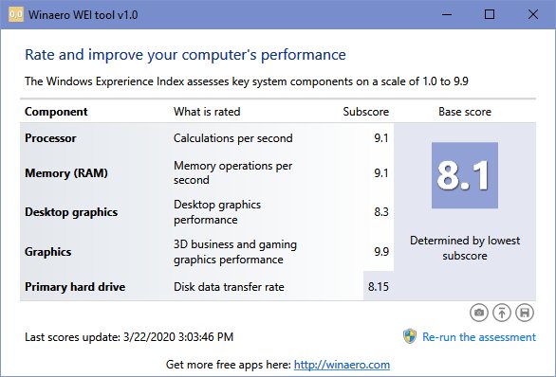Select the Processor row label

pos(50,138)
